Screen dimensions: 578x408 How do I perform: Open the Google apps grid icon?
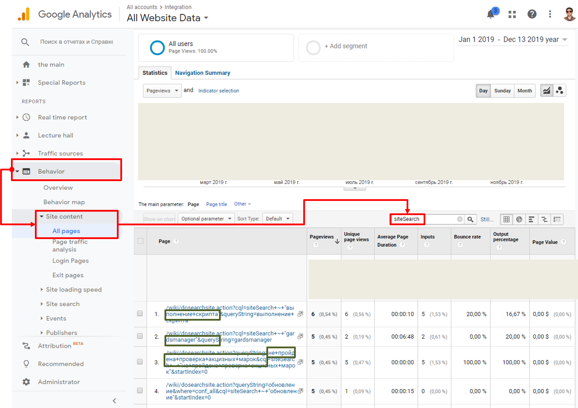click(512, 14)
